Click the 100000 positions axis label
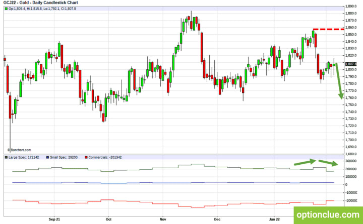 click(351, 177)
